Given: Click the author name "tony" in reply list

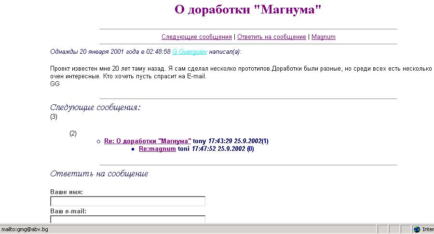Looking at the screenshot, I should [199, 141].
